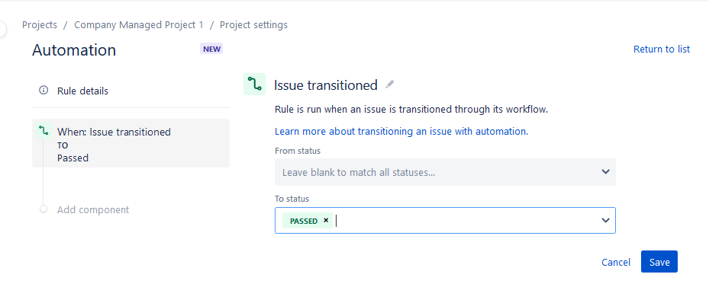Click the green trigger icon in the rule sidebar
This screenshot has height=287, width=709.
click(44, 131)
